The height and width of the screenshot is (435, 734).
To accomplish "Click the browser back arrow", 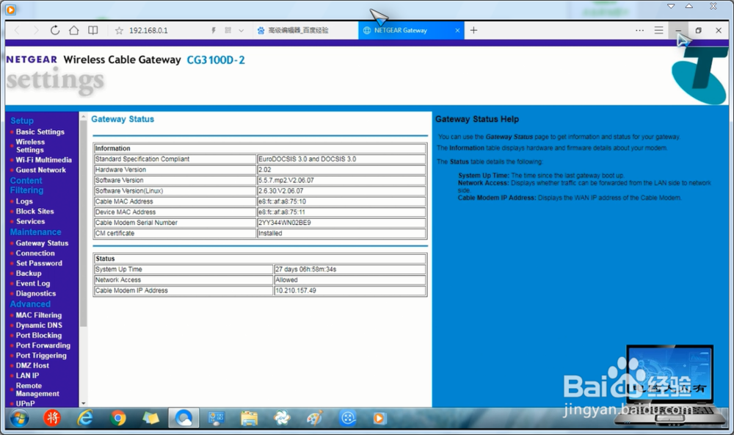I will coord(18,30).
